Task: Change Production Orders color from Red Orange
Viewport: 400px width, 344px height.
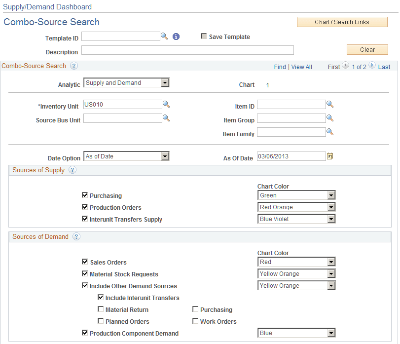Action: click(x=330, y=207)
